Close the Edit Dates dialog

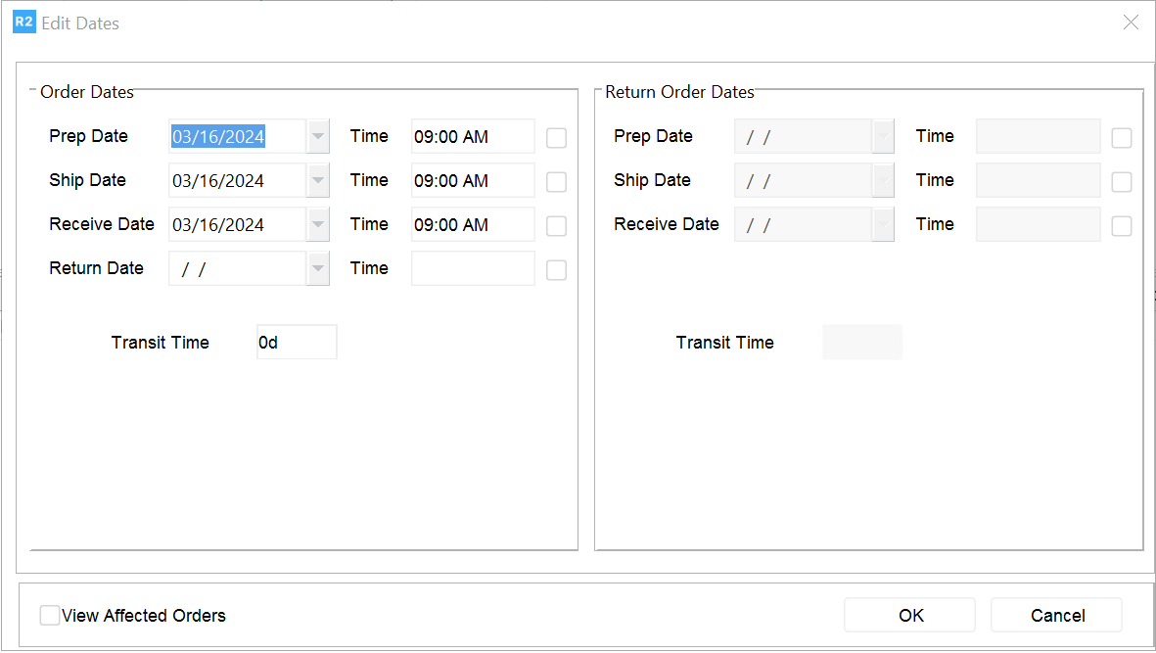(1131, 23)
